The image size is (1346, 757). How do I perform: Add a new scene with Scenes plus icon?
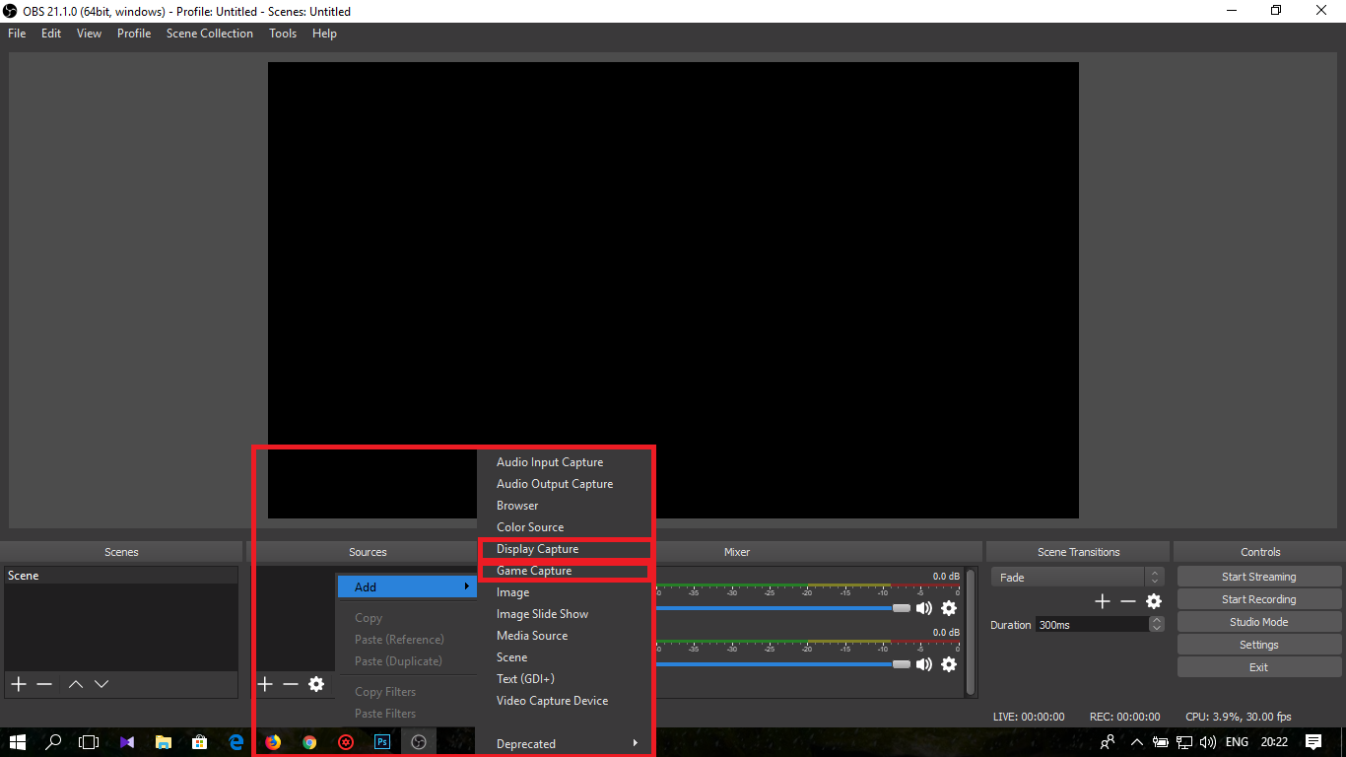pyautogui.click(x=18, y=684)
